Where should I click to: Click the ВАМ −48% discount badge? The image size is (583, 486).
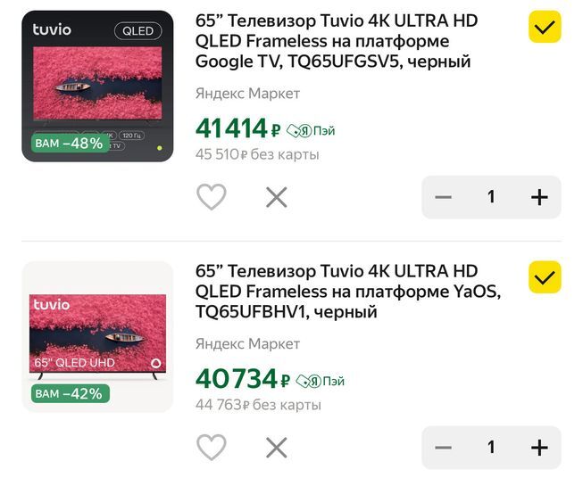click(70, 143)
